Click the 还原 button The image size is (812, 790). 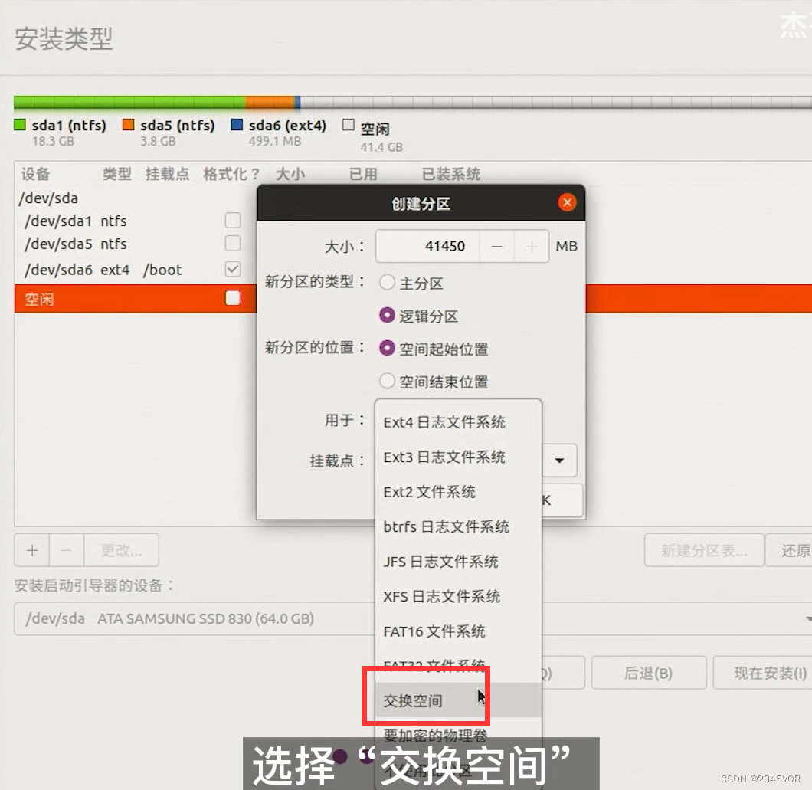coord(789,550)
